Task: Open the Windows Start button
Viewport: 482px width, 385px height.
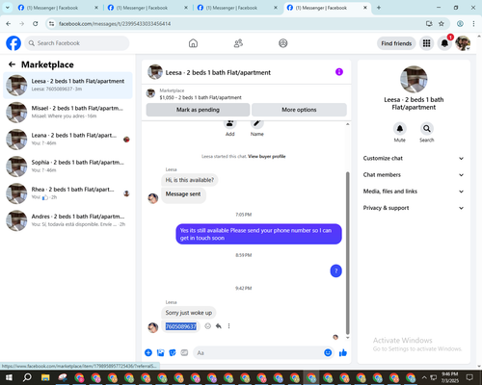Action: tap(9, 377)
